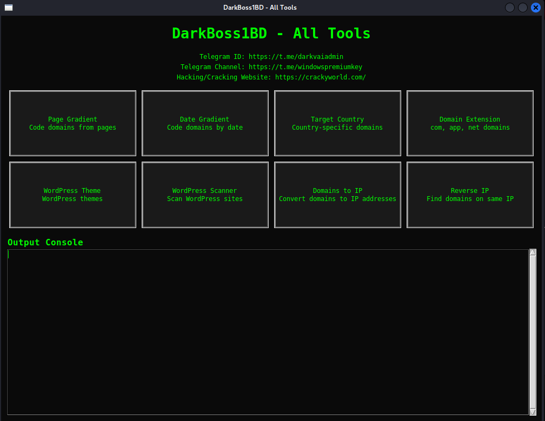Viewport: 545px width, 421px height.
Task: Minimize the DarkBoss1BD window
Action: point(509,8)
